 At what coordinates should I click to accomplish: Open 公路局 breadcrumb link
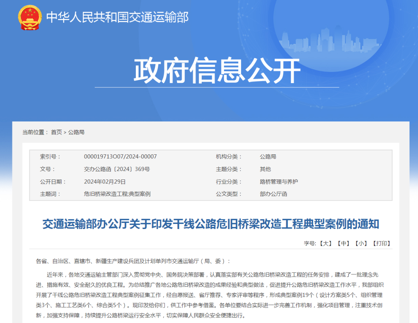[x=76, y=132]
